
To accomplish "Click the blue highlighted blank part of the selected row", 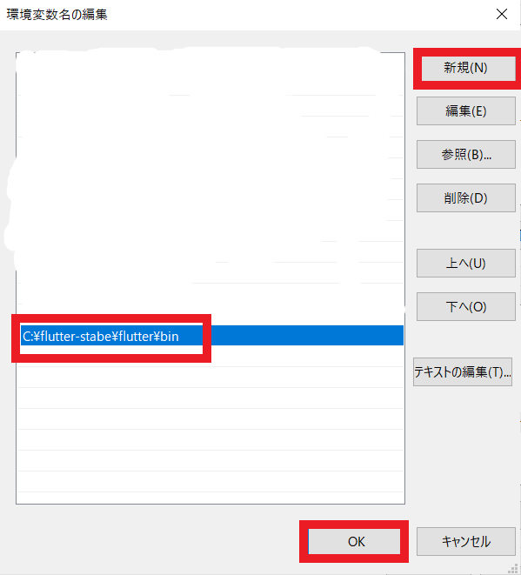I will point(304,335).
